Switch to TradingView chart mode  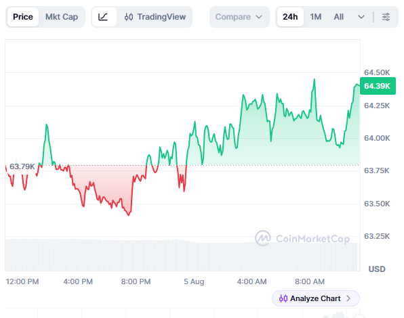pyautogui.click(x=155, y=17)
